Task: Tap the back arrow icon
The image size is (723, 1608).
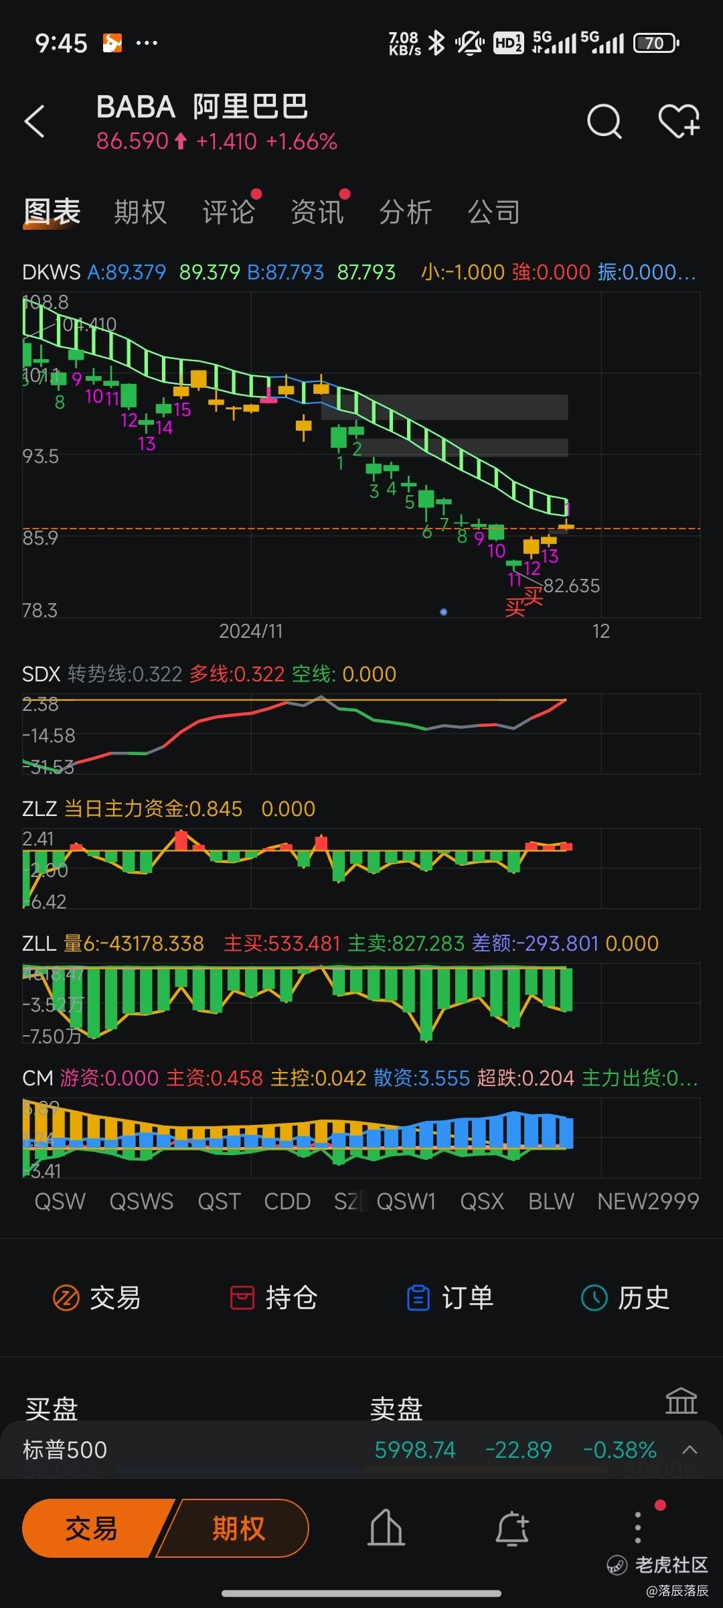Action: tap(35, 122)
